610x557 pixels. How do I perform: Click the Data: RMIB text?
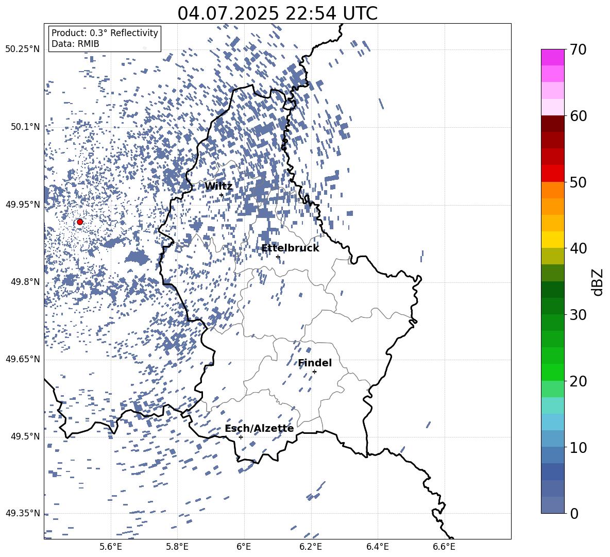75,44
